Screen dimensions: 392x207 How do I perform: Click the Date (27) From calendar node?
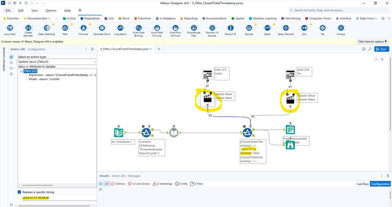click(x=208, y=74)
